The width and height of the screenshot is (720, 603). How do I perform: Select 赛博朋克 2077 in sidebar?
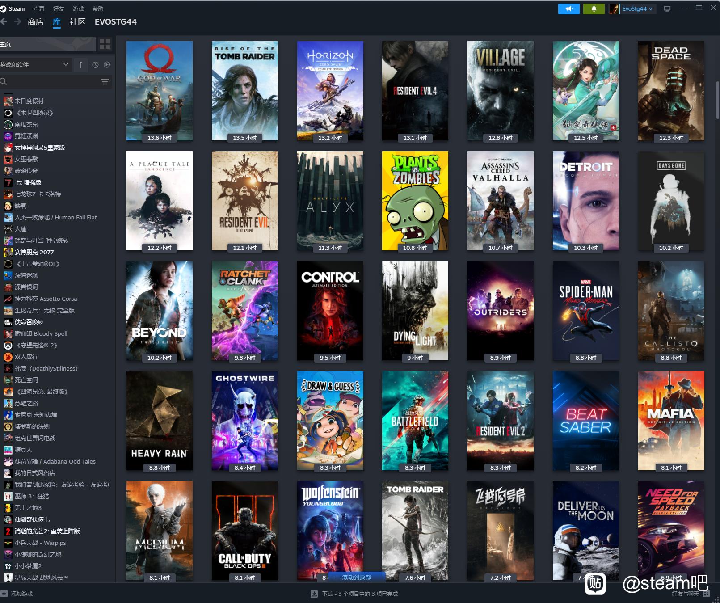click(34, 252)
